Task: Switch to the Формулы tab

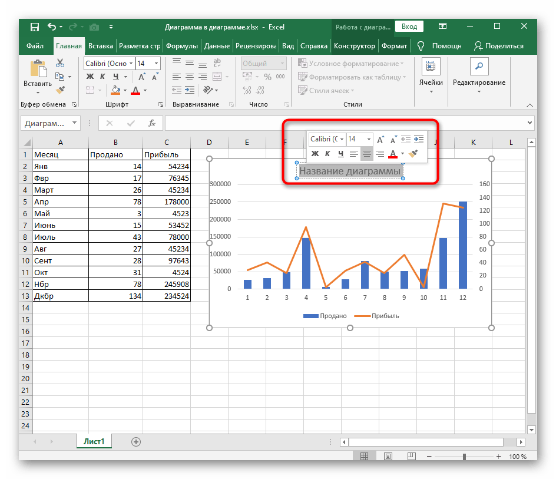Action: (182, 46)
